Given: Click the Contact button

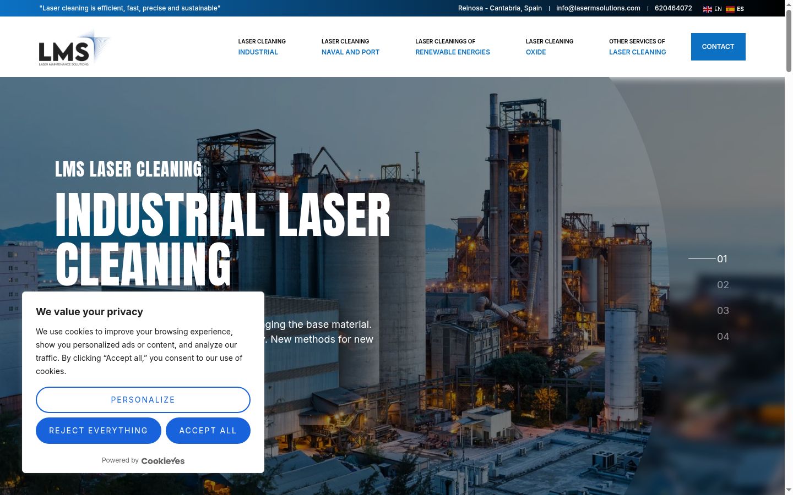Looking at the screenshot, I should pos(718,47).
